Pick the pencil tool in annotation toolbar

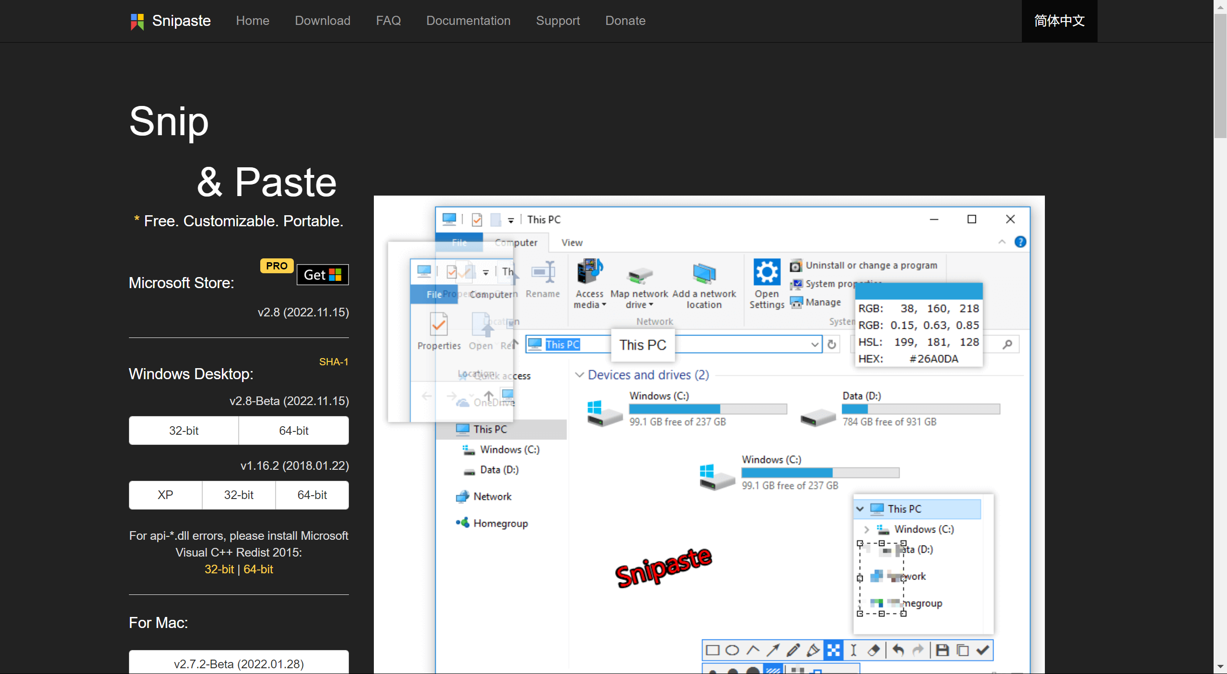pyautogui.click(x=793, y=650)
